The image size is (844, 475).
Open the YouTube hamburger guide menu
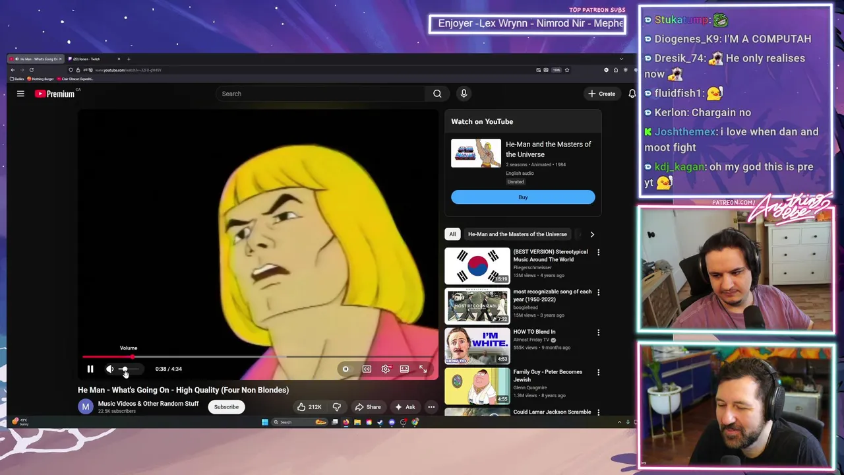[x=20, y=94]
